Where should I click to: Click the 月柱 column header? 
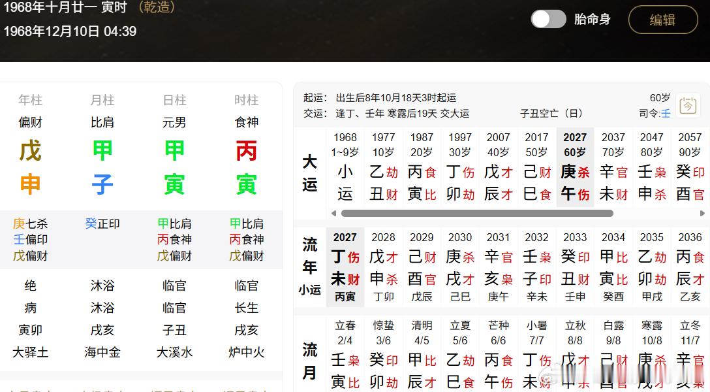tap(102, 100)
